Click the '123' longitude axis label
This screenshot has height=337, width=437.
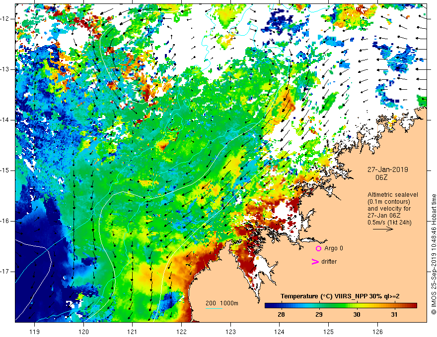(230, 332)
